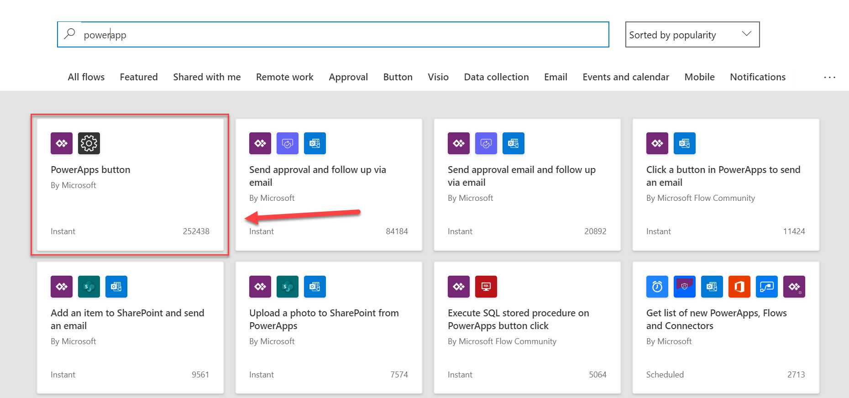
Task: Click the PowerApps icon on PowerApps button card
Action: (x=62, y=143)
